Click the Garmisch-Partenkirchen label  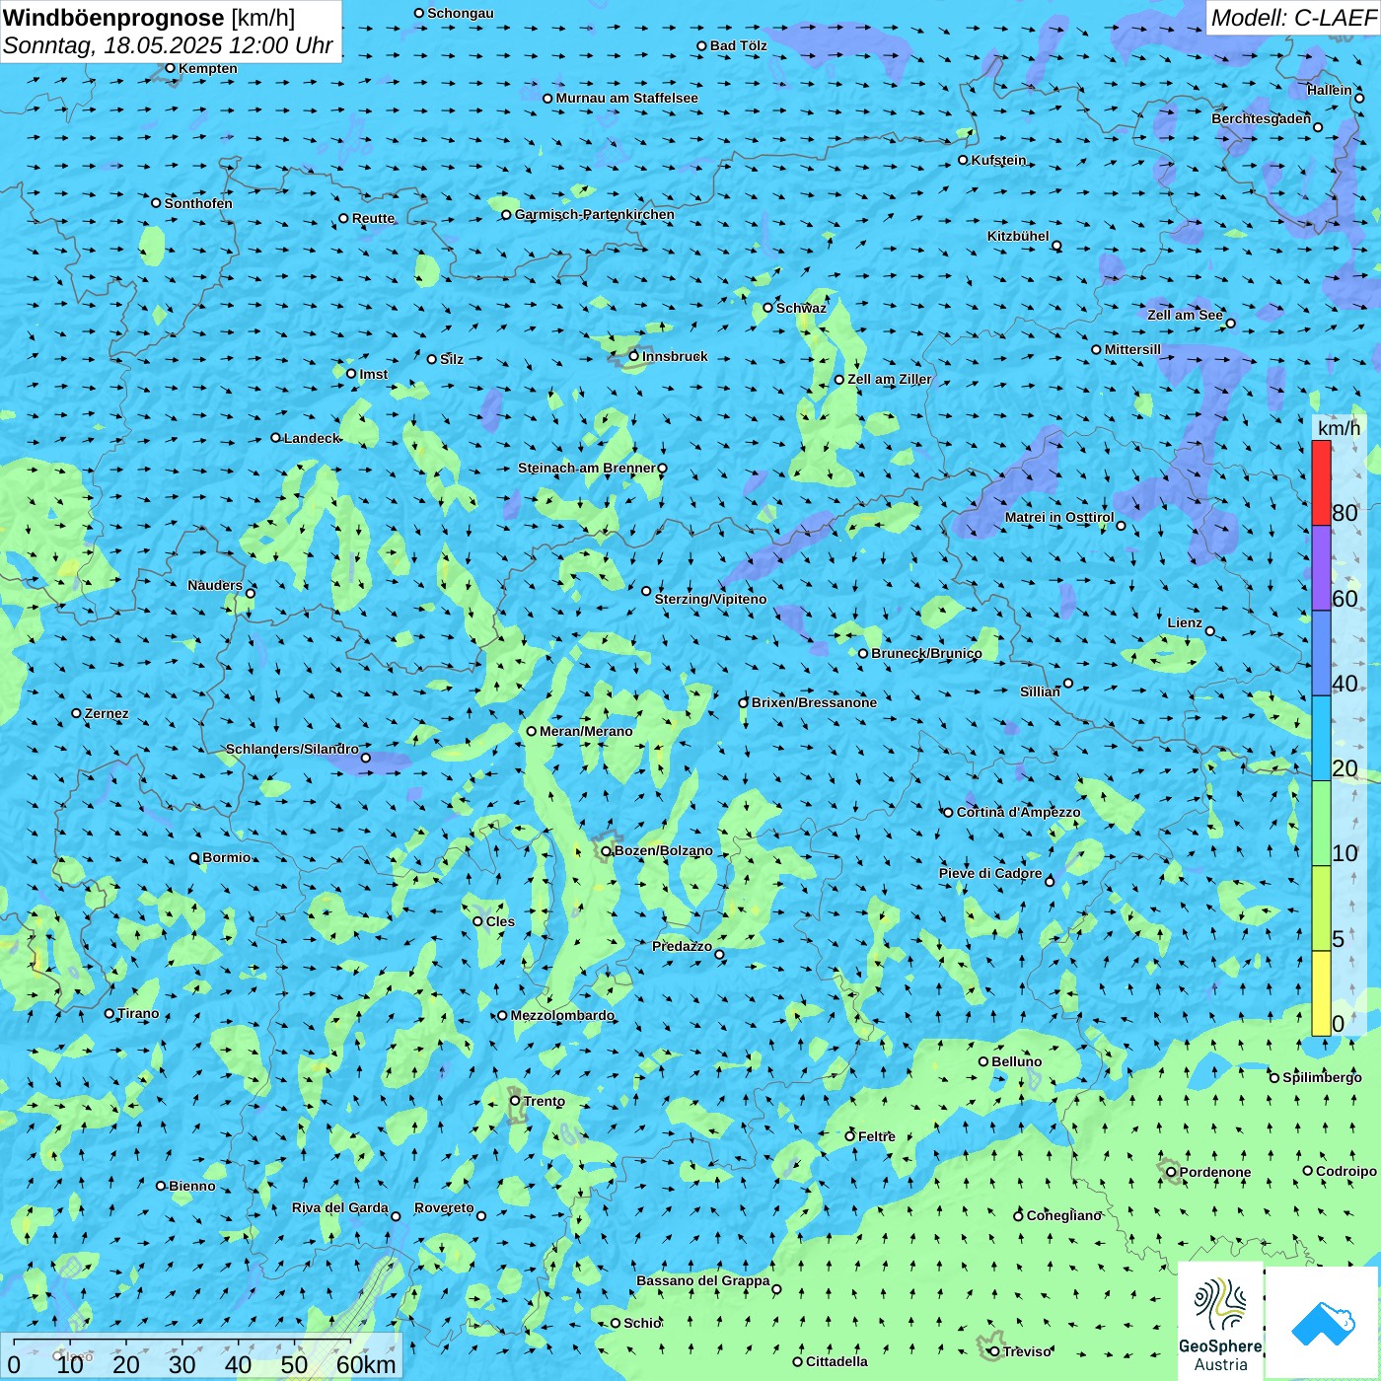pyautogui.click(x=595, y=214)
